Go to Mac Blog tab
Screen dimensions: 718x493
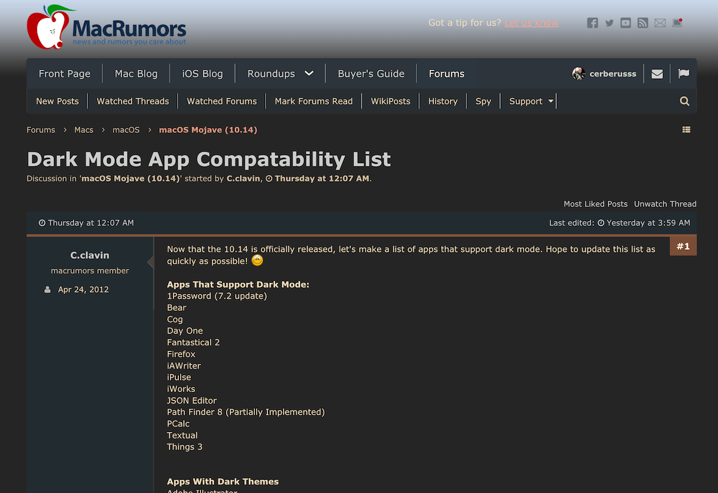coord(136,74)
